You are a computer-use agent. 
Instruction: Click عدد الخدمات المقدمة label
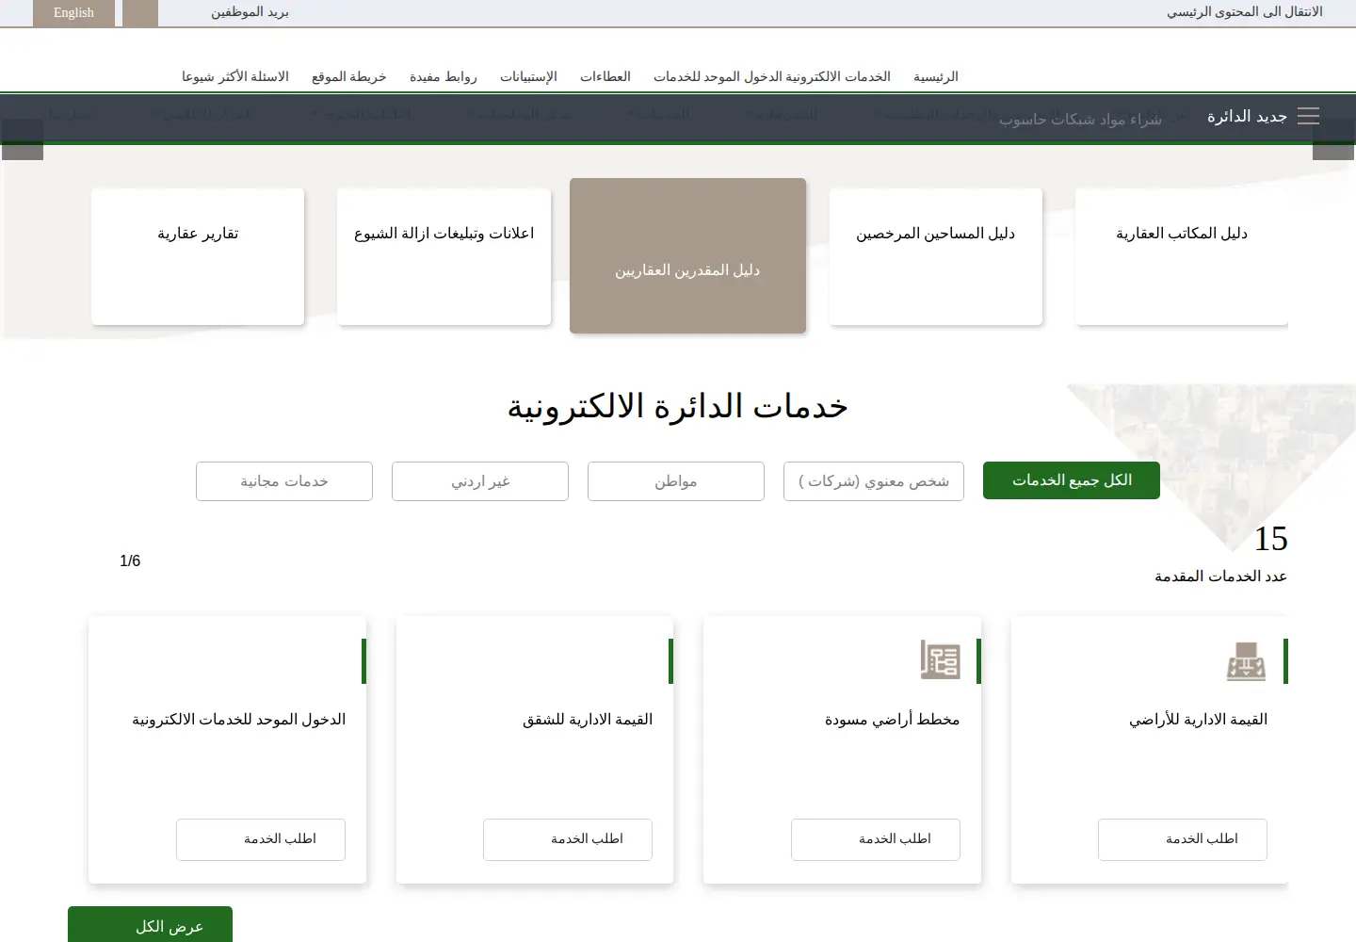point(1220,577)
